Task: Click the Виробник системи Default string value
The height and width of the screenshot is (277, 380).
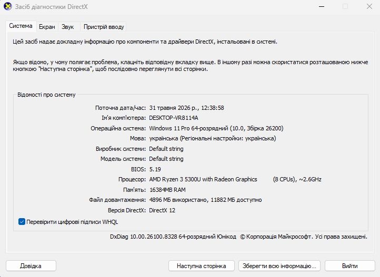Action: point(166,149)
